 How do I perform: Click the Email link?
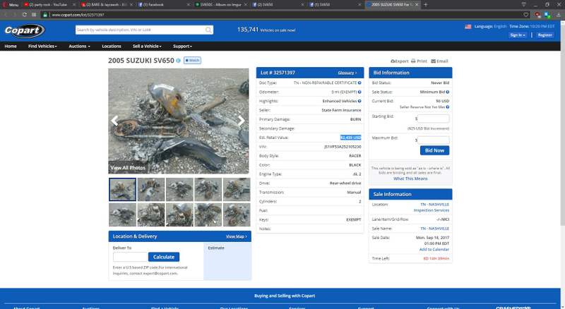coord(439,61)
